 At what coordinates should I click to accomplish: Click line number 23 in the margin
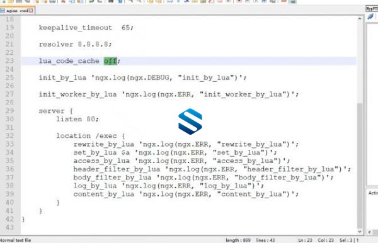coord(9,61)
